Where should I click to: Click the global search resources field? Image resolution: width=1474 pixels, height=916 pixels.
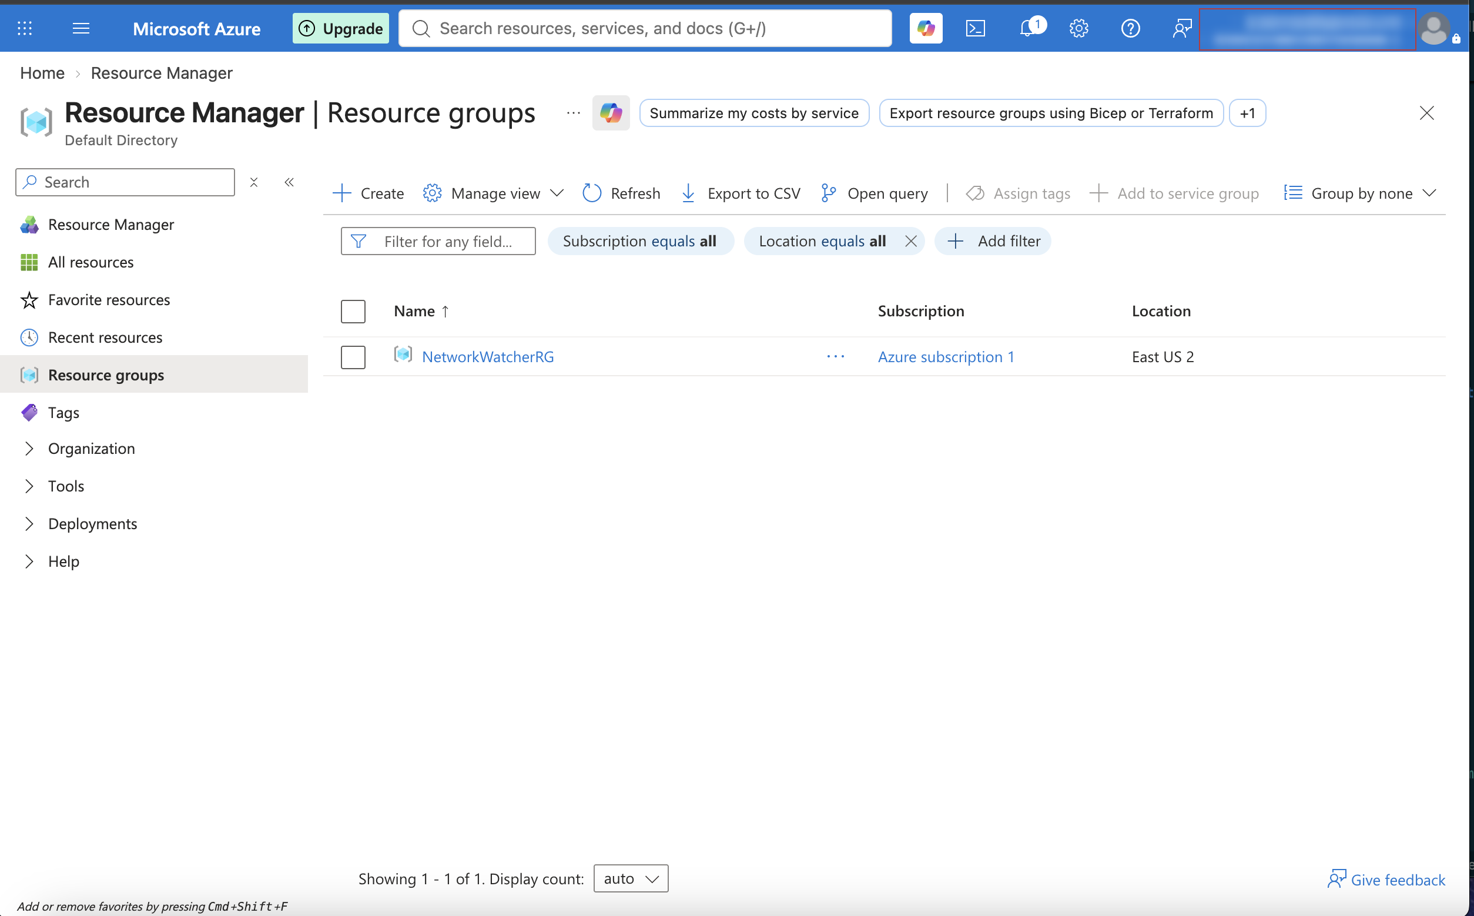coord(645,28)
